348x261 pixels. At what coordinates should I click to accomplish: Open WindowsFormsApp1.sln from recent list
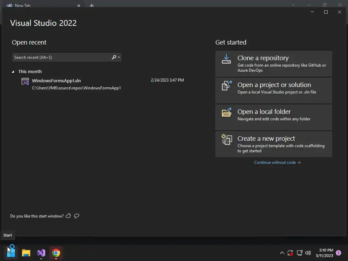pyautogui.click(x=102, y=84)
